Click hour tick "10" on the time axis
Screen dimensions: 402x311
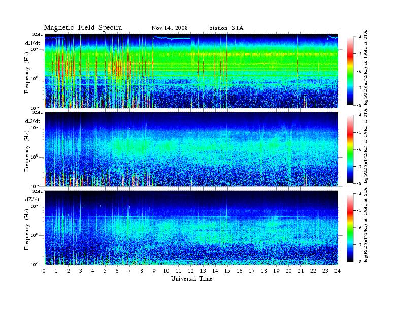point(166,271)
